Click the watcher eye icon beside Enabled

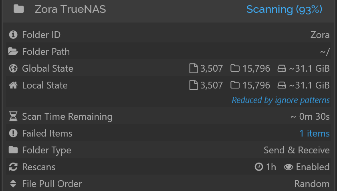[x=288, y=167]
